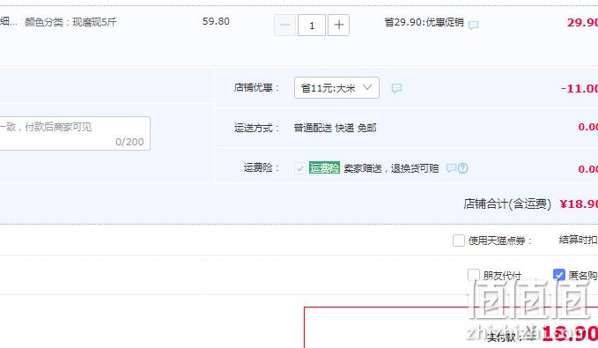Click the question mark help icon for 运费险

[462, 168]
